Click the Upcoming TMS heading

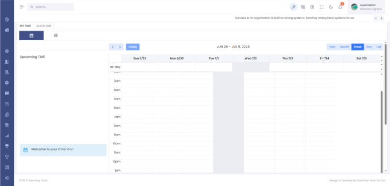point(32,57)
